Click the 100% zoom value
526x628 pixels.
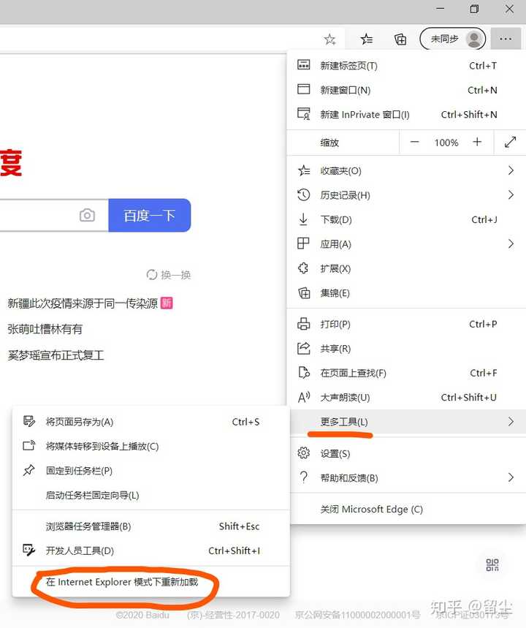[446, 143]
